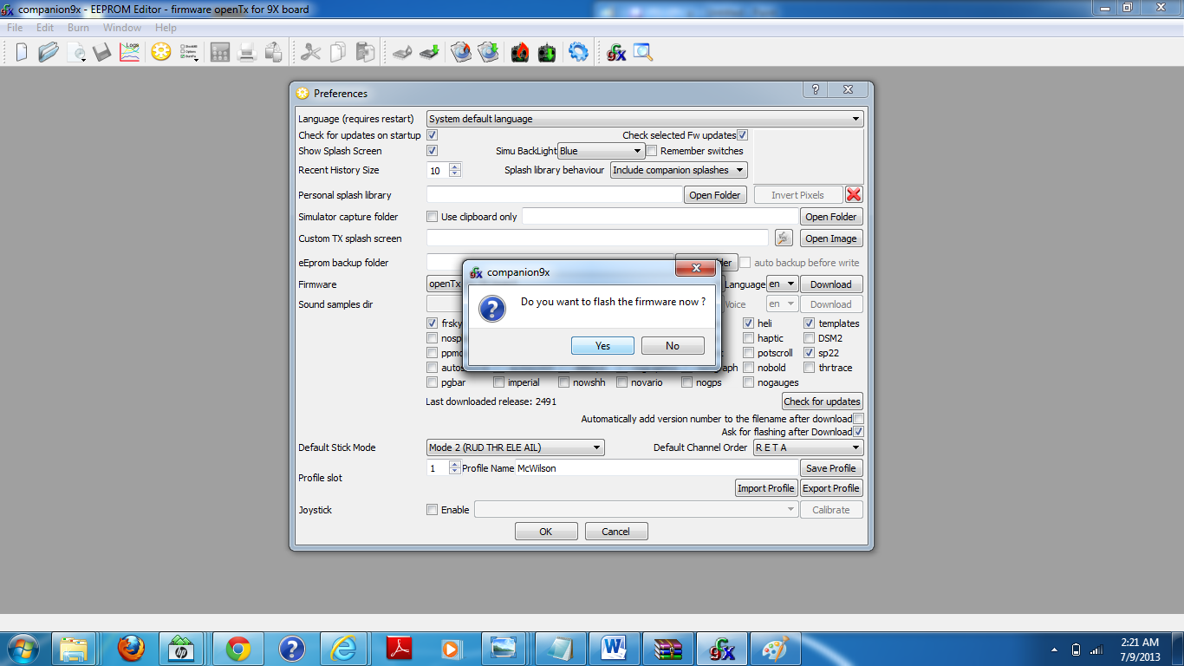Open the Splash library behaviour dropdown
This screenshot has height=666, width=1184.
pos(679,170)
